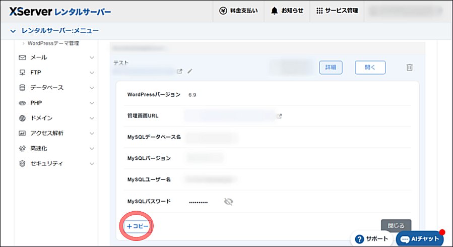
Task: Click the アクセス解析 chart icon
Action: click(22, 133)
